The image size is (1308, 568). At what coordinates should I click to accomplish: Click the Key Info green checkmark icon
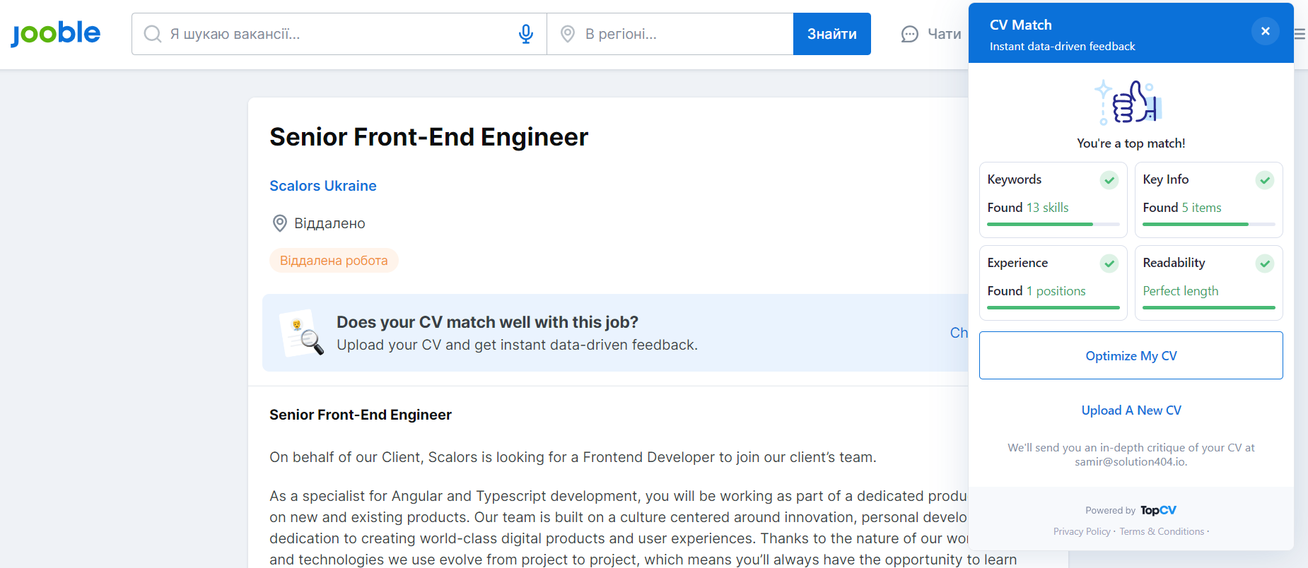1265,180
